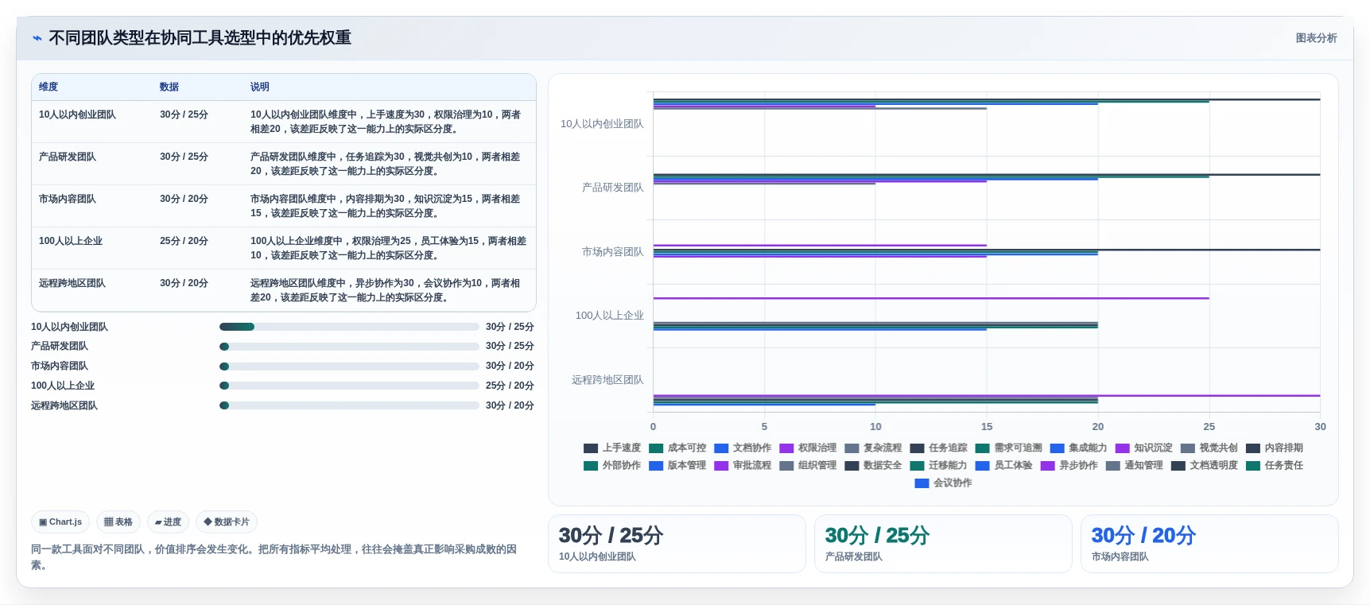This screenshot has height=605, width=1370.
Task: Hide the 通知管理 series in legend
Action: pos(1134,466)
